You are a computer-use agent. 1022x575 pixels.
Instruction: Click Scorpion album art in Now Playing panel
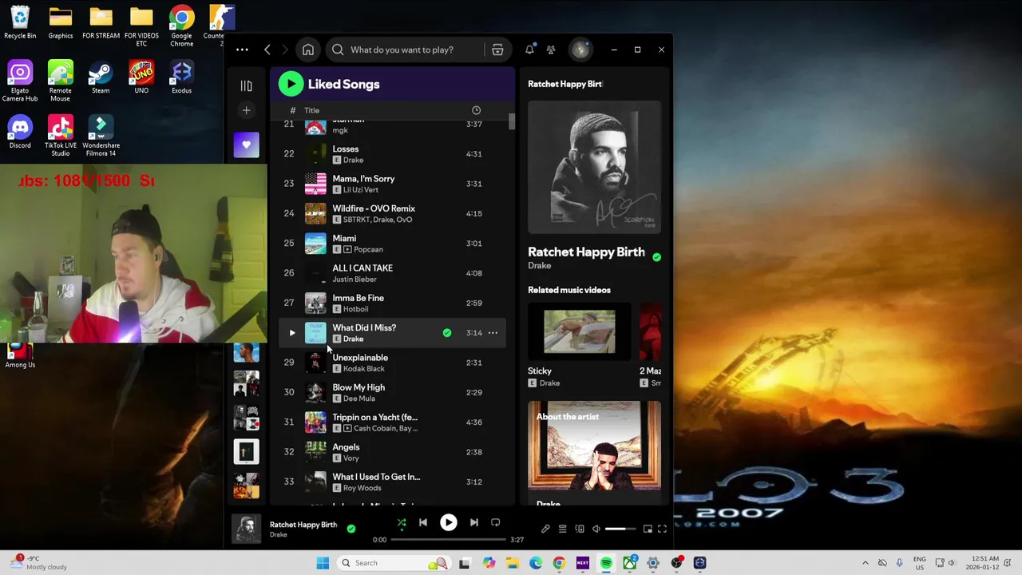(595, 167)
